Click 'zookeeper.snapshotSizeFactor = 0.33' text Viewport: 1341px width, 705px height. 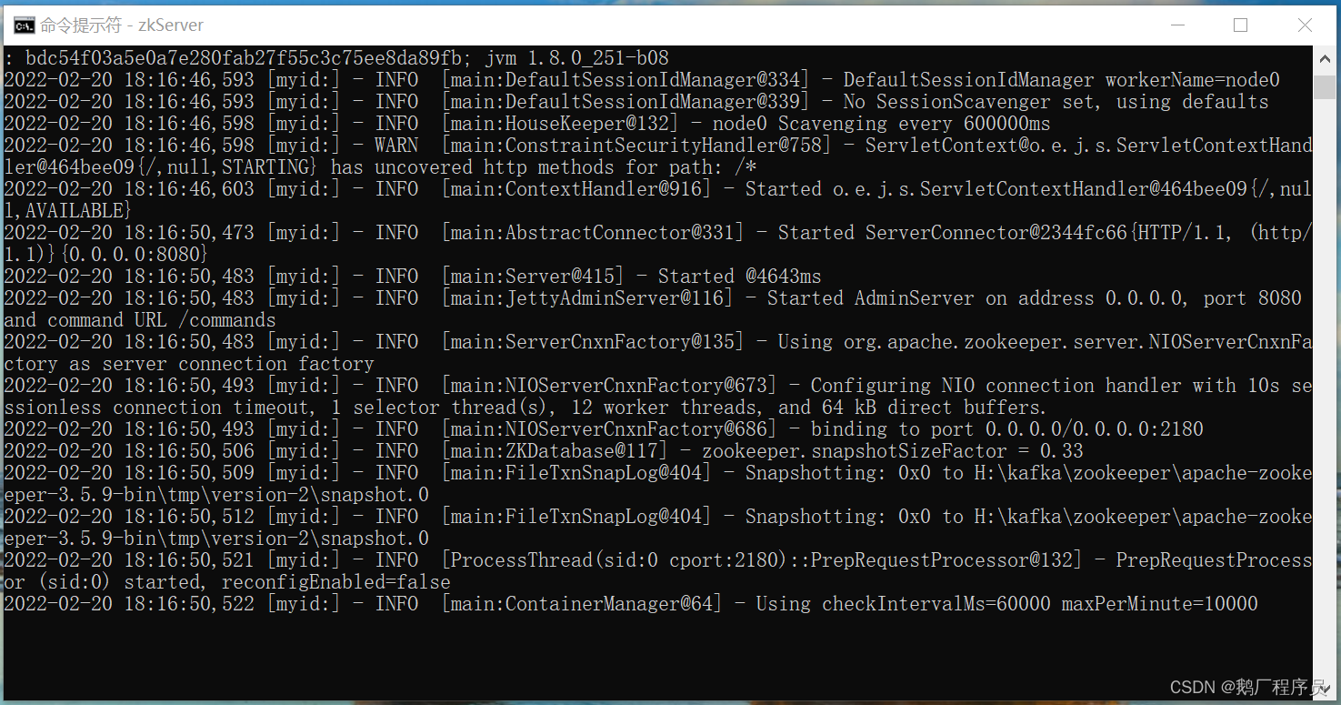point(892,451)
